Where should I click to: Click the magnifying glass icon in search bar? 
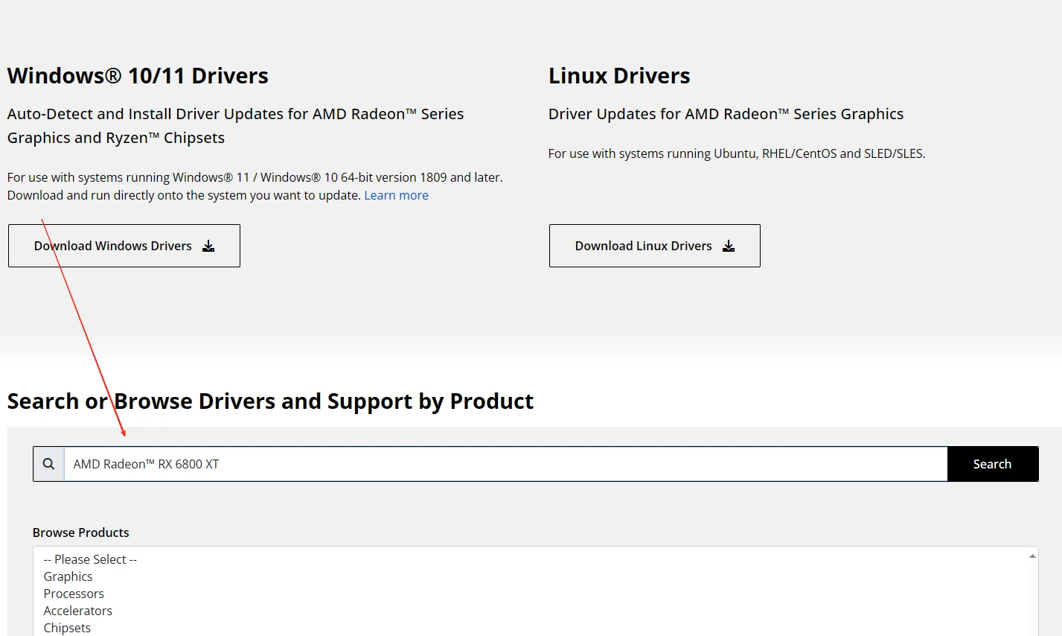[49, 464]
